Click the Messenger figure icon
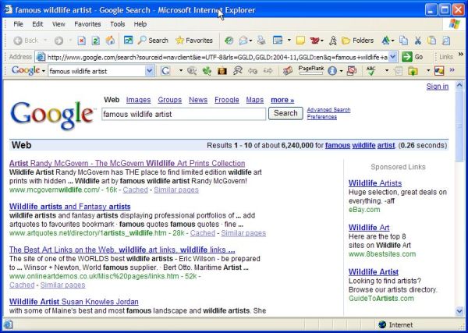The image size is (468, 333). [x=333, y=41]
